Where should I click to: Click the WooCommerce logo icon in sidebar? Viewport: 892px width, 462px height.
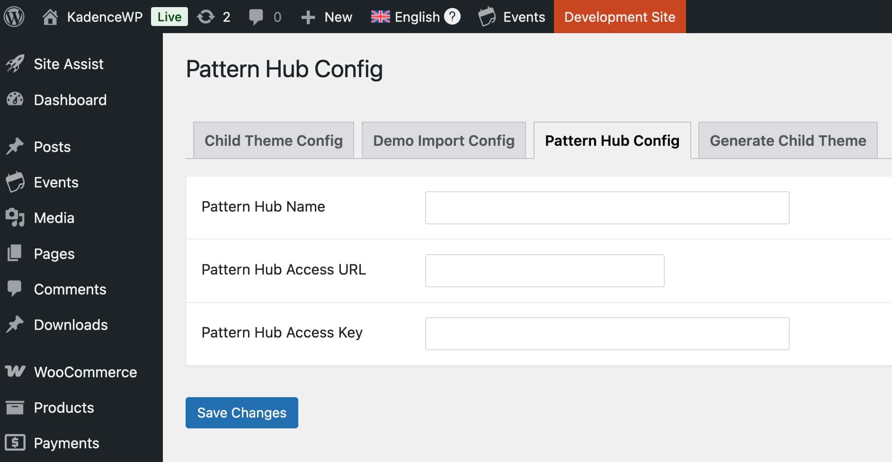(16, 372)
